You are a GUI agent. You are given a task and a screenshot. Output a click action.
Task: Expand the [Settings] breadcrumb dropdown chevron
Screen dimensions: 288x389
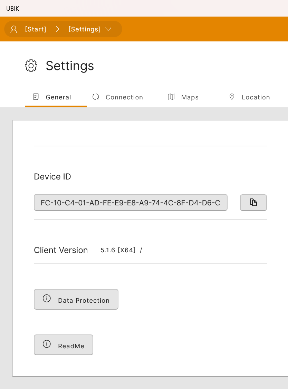[x=108, y=29]
